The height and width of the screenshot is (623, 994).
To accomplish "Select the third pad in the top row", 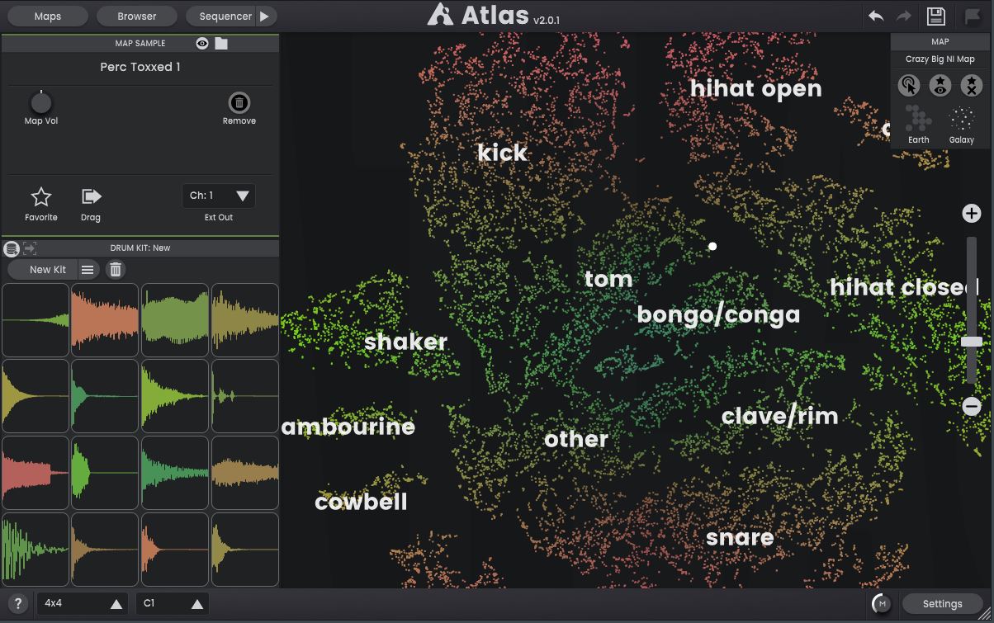I will point(175,320).
